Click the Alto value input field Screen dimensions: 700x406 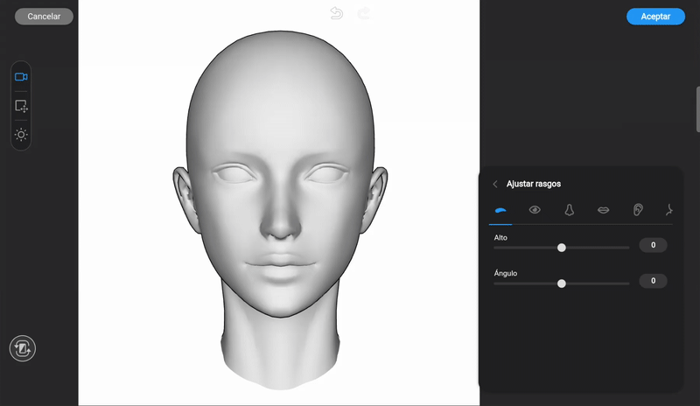click(x=653, y=246)
